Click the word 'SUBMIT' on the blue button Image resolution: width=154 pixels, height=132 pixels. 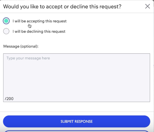pos(67,121)
